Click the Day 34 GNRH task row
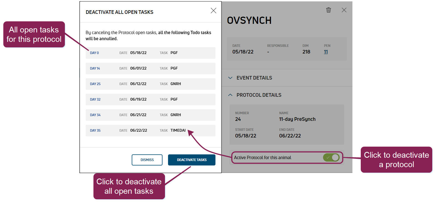 pyautogui.click(x=150, y=115)
